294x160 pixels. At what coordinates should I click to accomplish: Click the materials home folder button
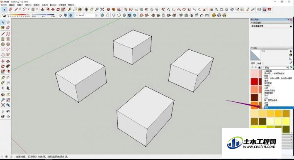tap(259, 67)
